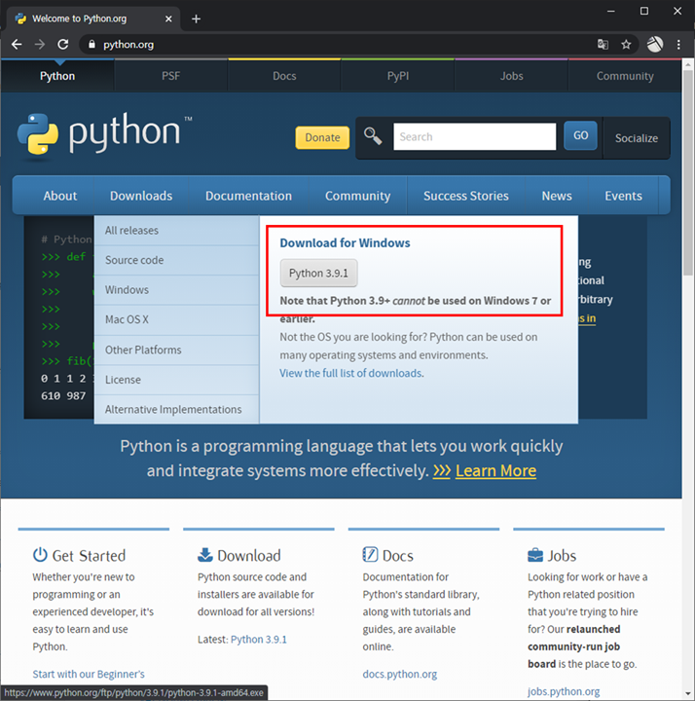Open the Documentation menu
Image resolution: width=695 pixels, height=701 pixels.
click(248, 196)
